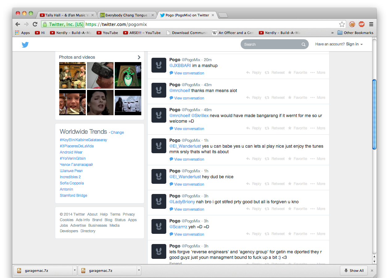Switch to the Tally Hall tab
Screen dimensions: 389x278
66,15
